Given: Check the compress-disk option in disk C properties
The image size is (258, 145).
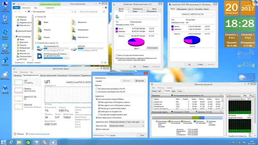Looking at the screenshot, I should pyautogui.click(x=116, y=55).
